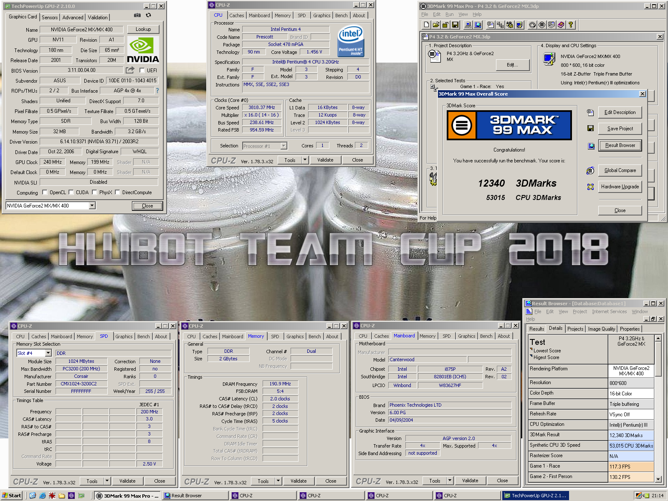
Task: Click the 3DMark striped-circle logo toolbar icon
Action: (x=542, y=25)
